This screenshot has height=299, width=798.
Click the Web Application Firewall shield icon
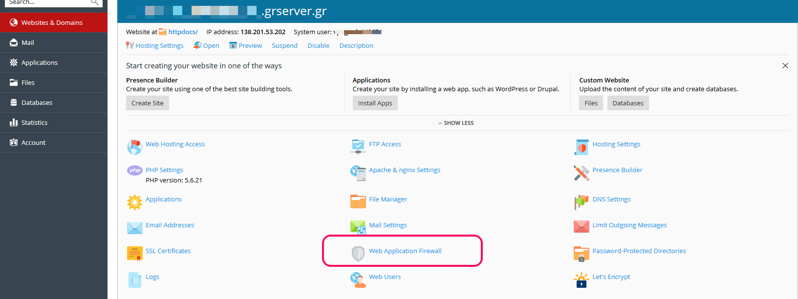[358, 254]
